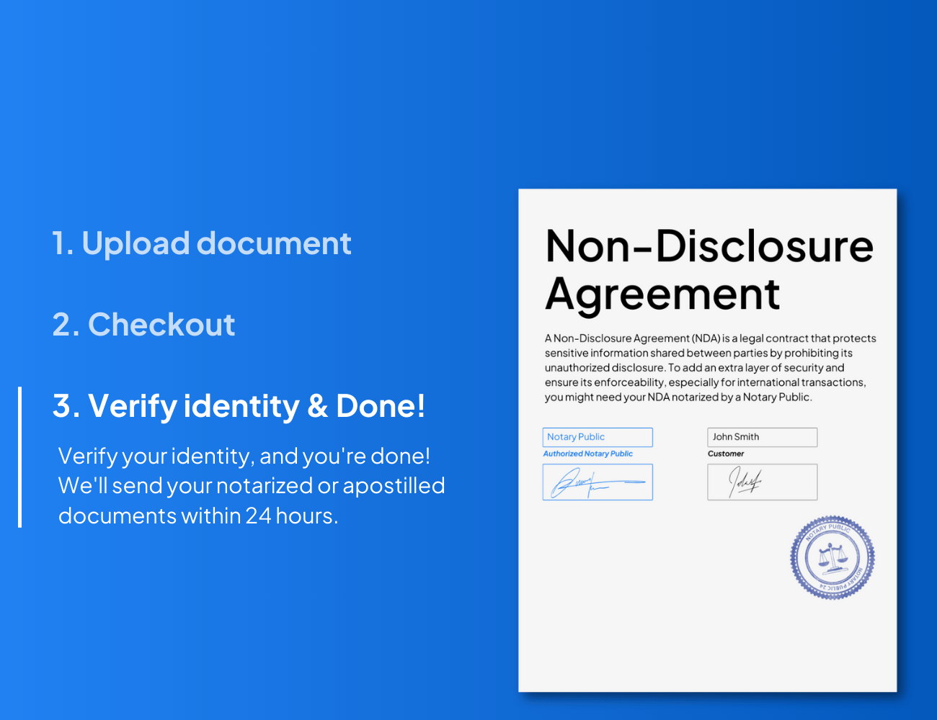Screen dimensions: 937x720
Task: Click the 'documents within 24 hours' text
Action: pos(197,516)
